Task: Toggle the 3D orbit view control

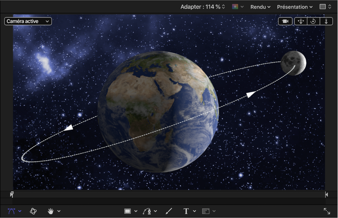Action: click(x=313, y=21)
